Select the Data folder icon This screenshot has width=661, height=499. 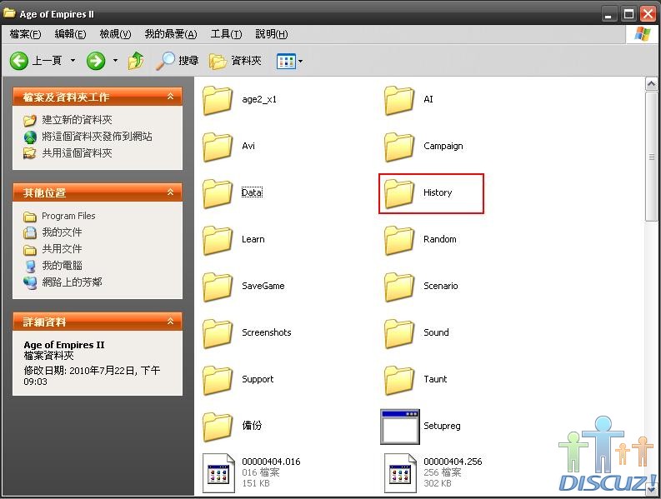pos(218,194)
